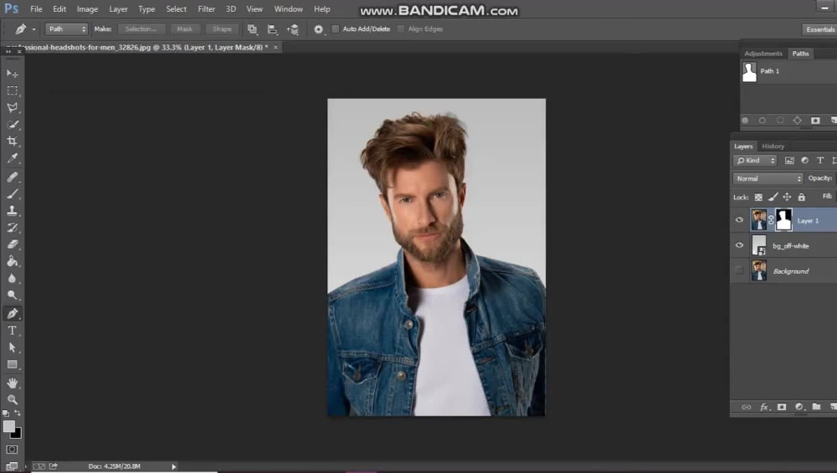Create new adjustment layer icon
The width and height of the screenshot is (837, 473).
coord(799,407)
